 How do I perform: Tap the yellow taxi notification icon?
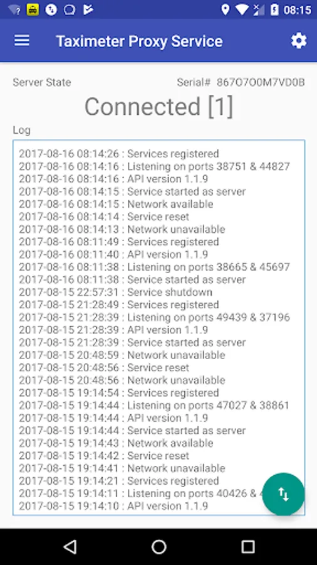(x=33, y=9)
